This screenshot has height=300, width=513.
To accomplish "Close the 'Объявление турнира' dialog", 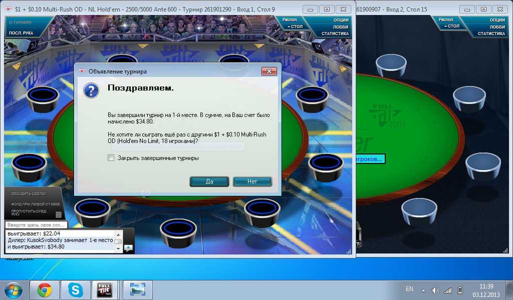I will pyautogui.click(x=269, y=71).
